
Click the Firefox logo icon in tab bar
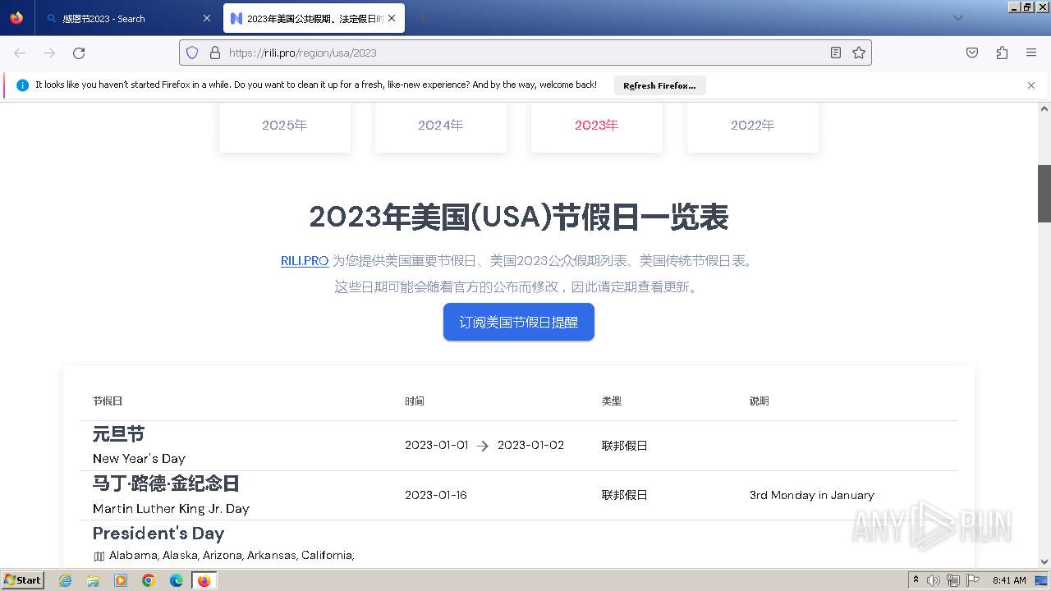pos(16,18)
